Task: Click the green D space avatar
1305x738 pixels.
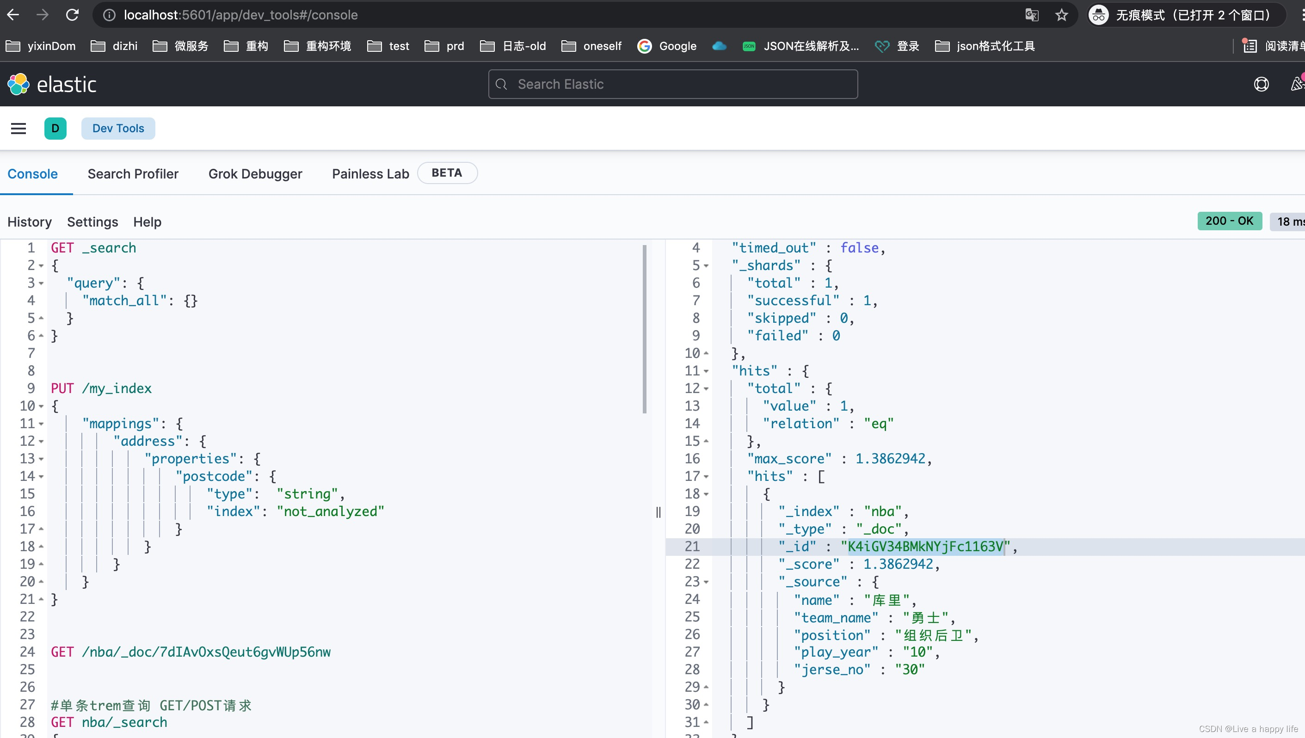Action: pyautogui.click(x=55, y=129)
